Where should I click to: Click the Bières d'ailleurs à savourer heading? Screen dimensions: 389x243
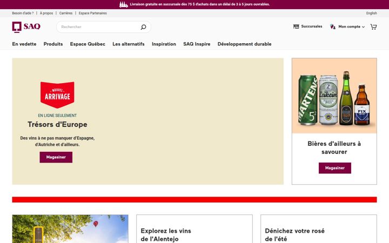pyautogui.click(x=334, y=147)
